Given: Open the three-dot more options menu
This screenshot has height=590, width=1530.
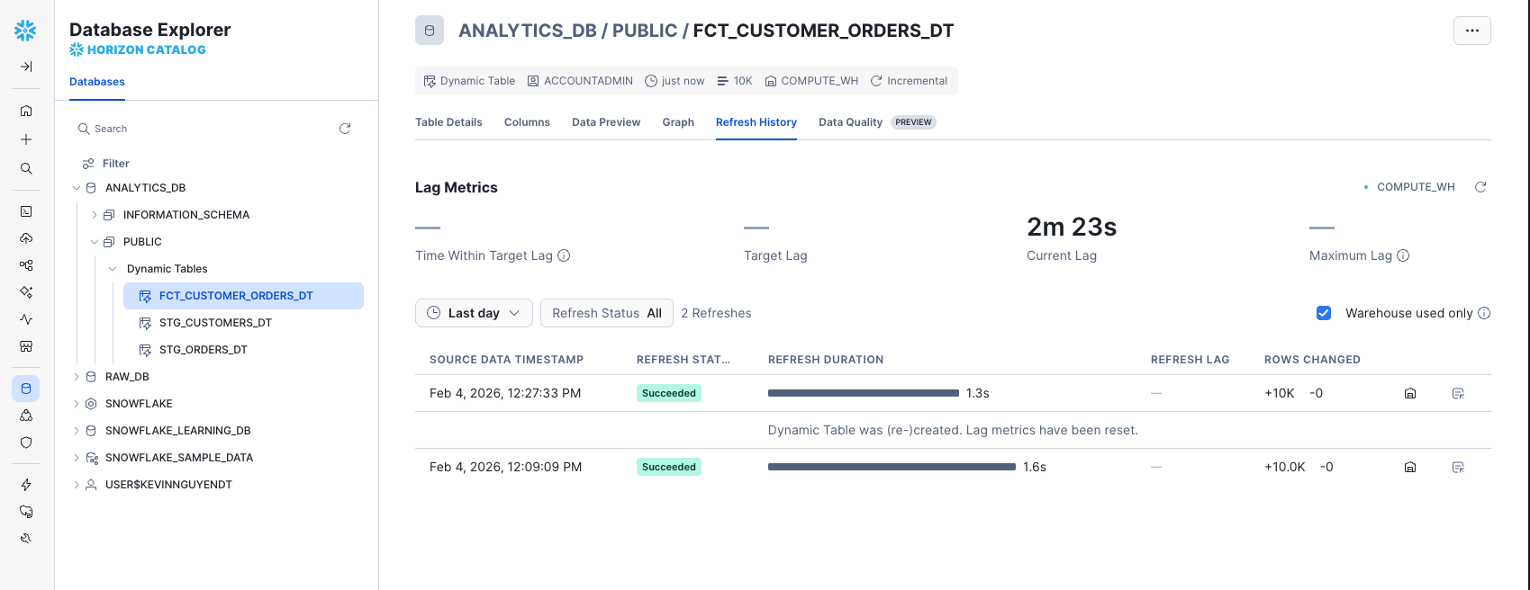Looking at the screenshot, I should pyautogui.click(x=1471, y=31).
